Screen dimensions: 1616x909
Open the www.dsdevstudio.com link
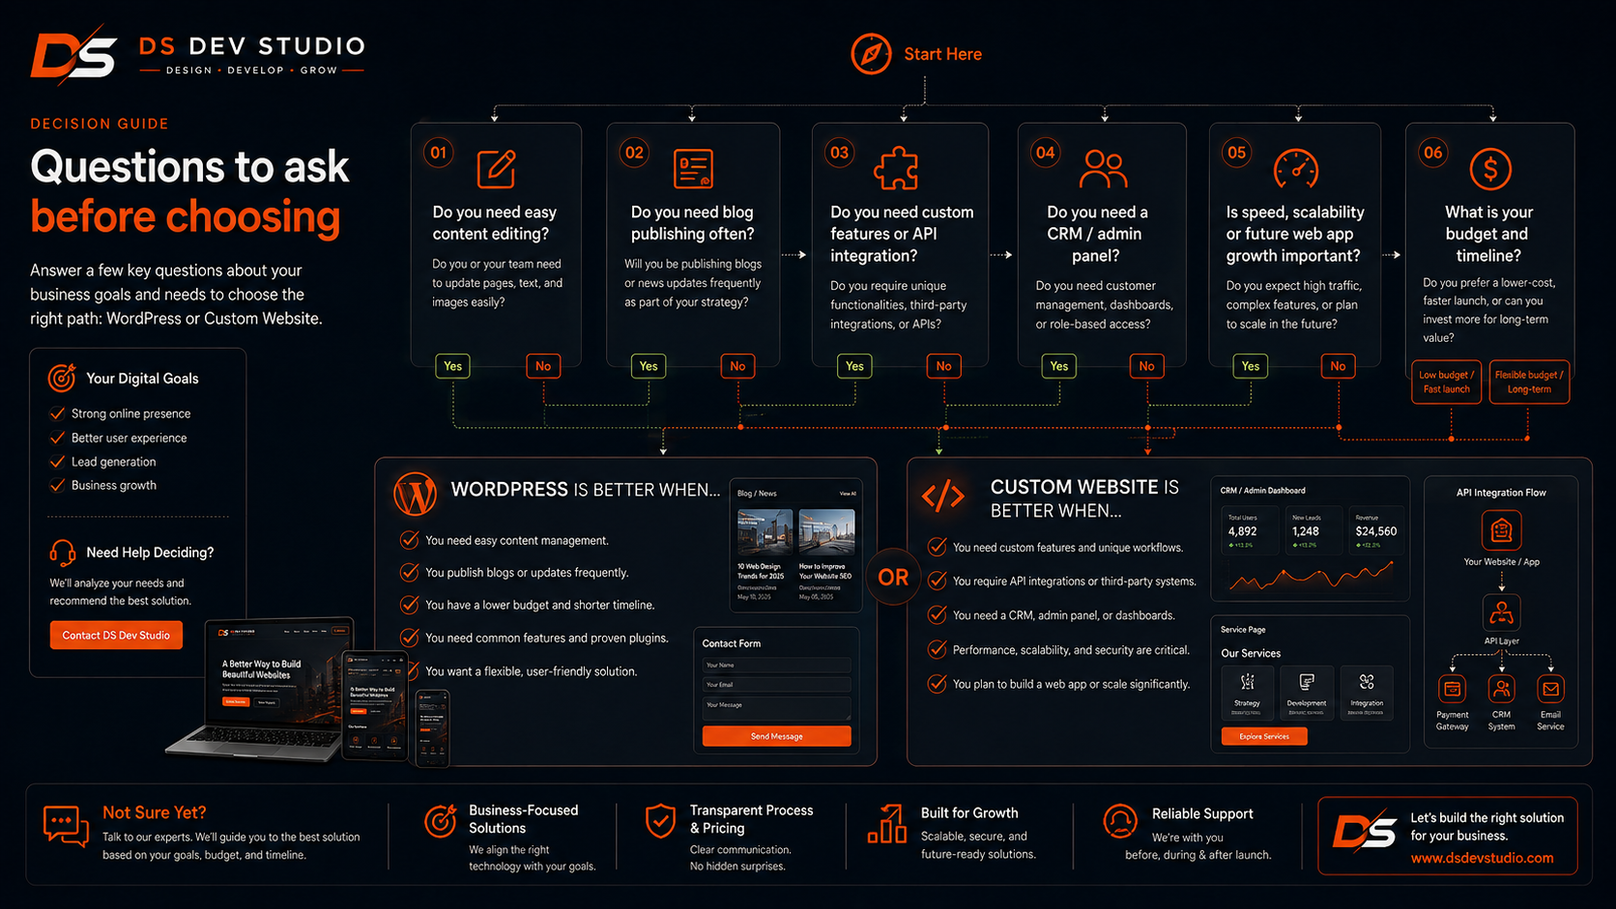(x=1482, y=858)
